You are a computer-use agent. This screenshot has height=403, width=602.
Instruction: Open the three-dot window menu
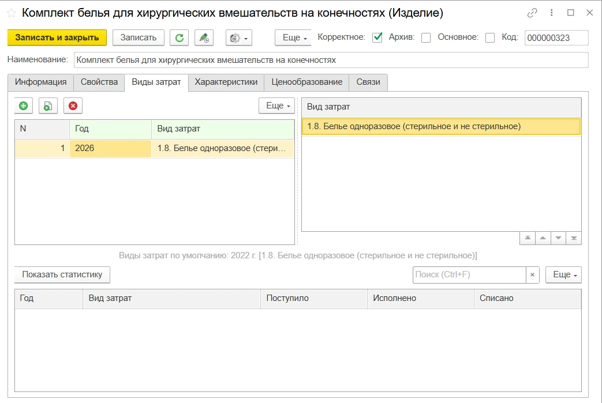click(x=552, y=13)
